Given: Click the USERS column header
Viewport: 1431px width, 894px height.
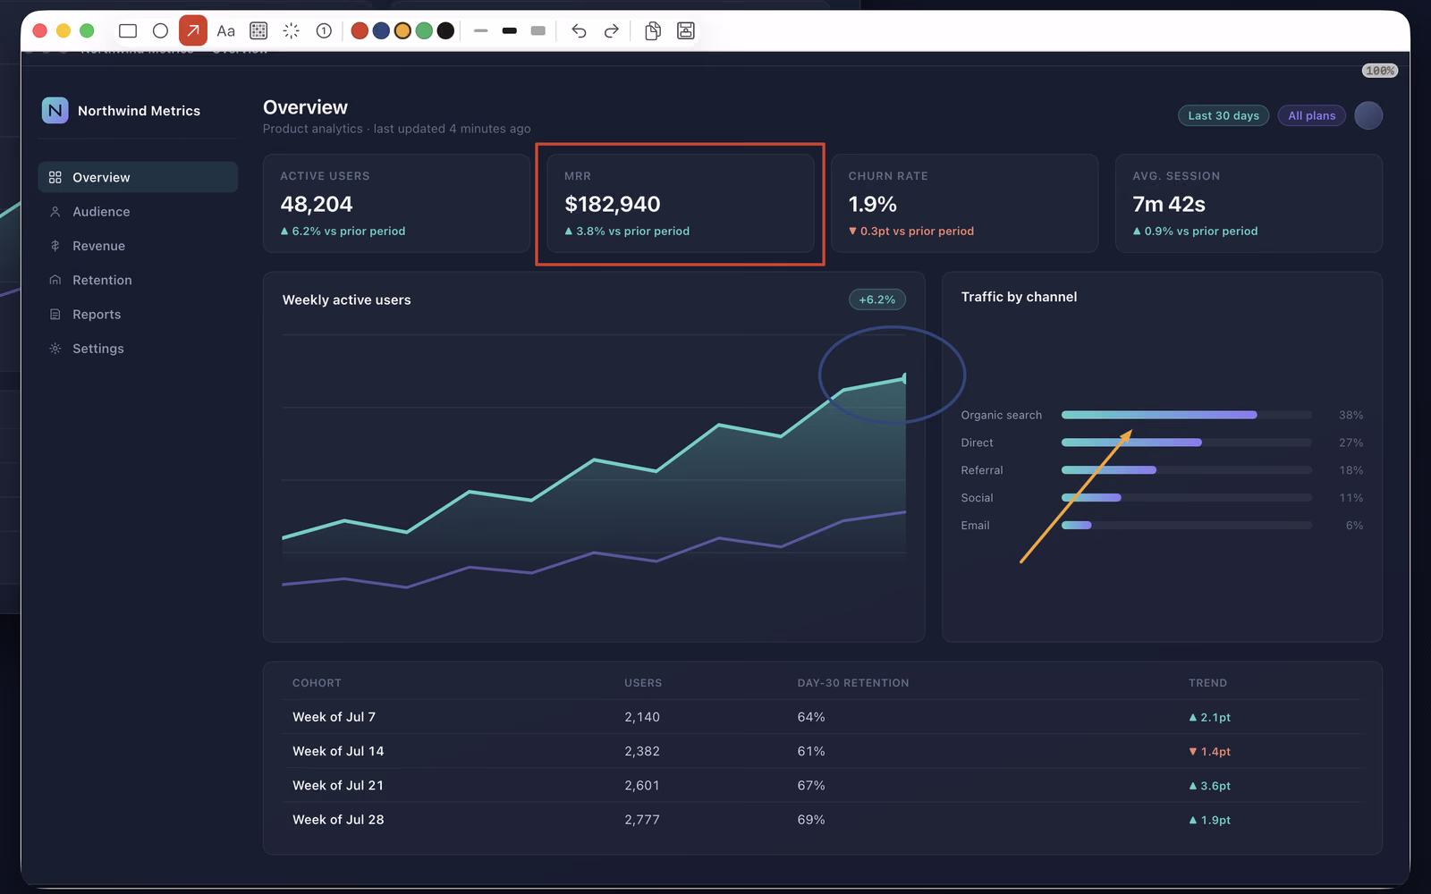Looking at the screenshot, I should pyautogui.click(x=643, y=683).
